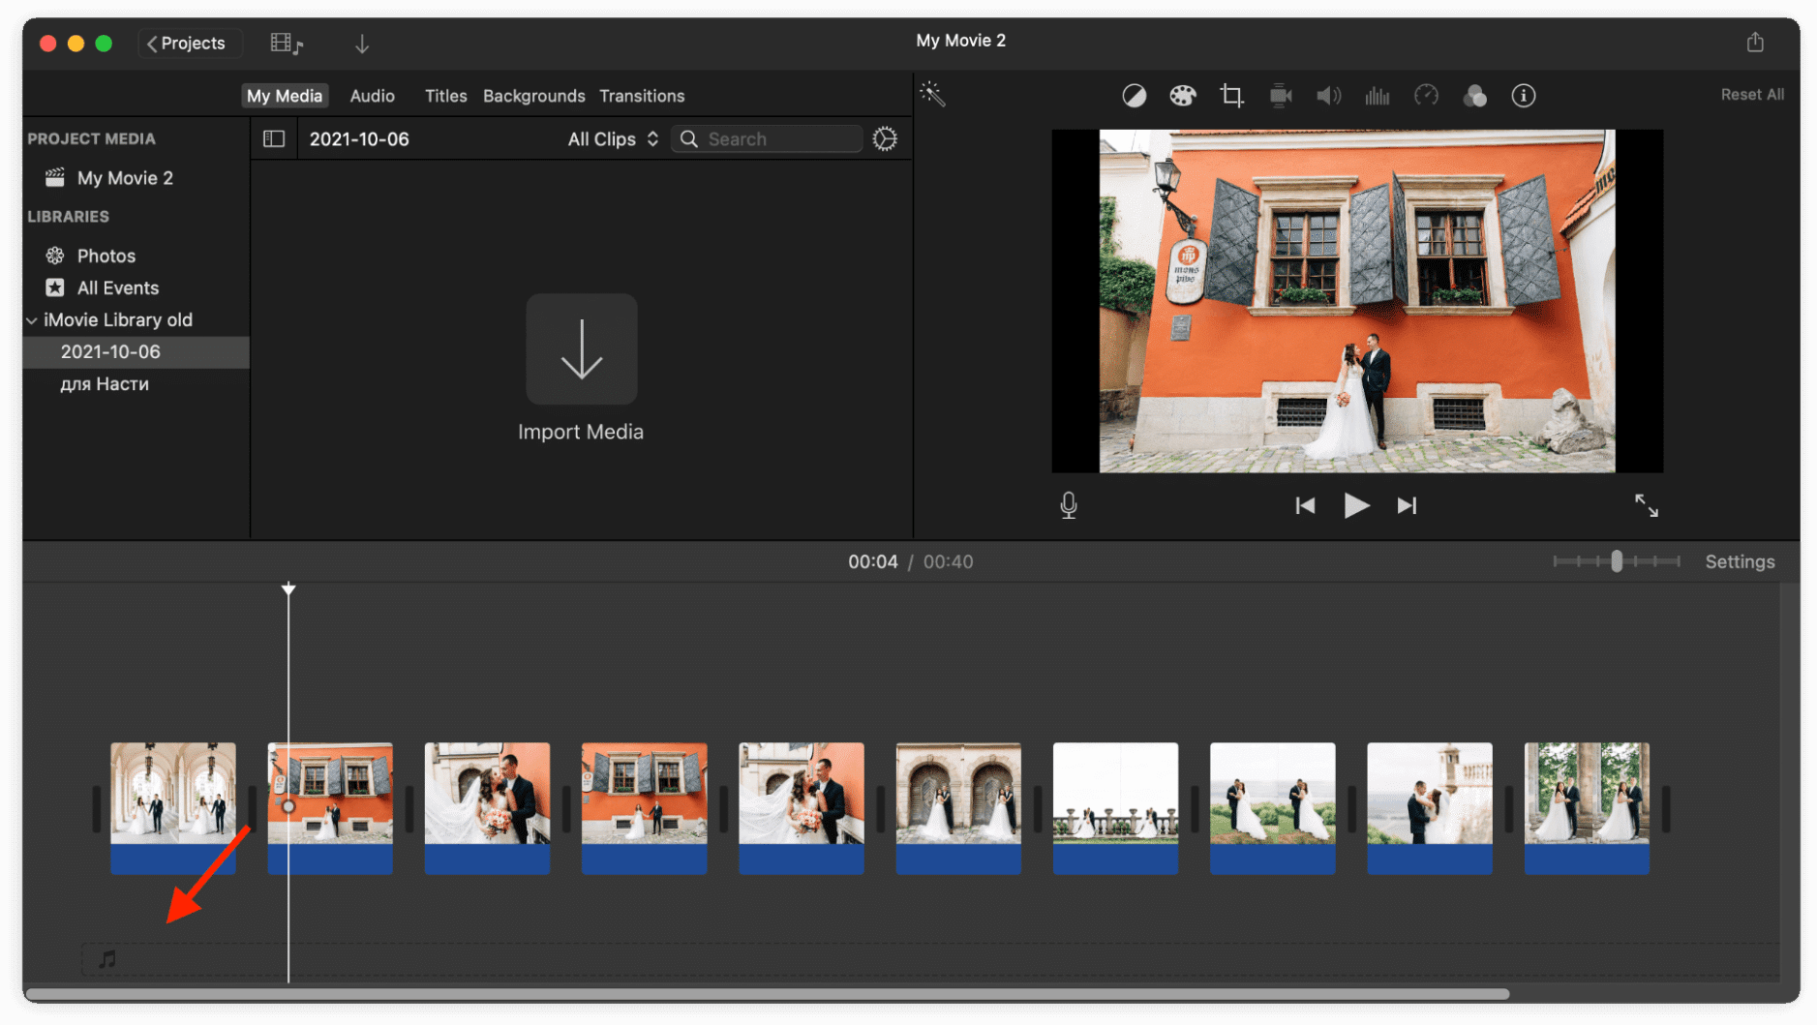Click the import media down-arrow in toolbar

[x=362, y=44]
